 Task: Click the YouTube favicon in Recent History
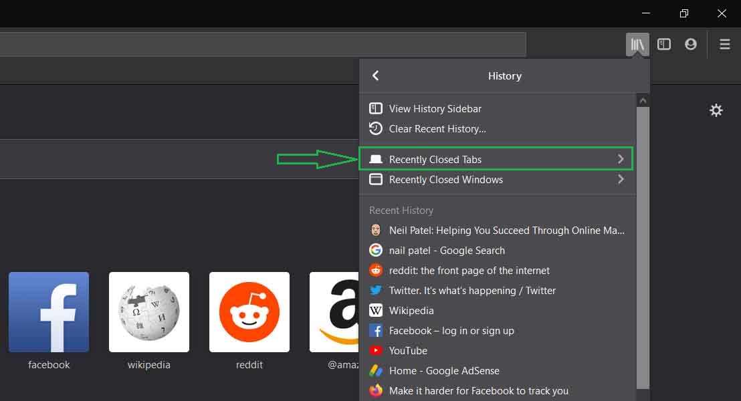click(376, 351)
